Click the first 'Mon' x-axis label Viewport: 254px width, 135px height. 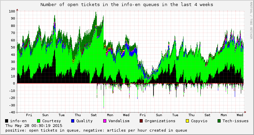coord(110,115)
